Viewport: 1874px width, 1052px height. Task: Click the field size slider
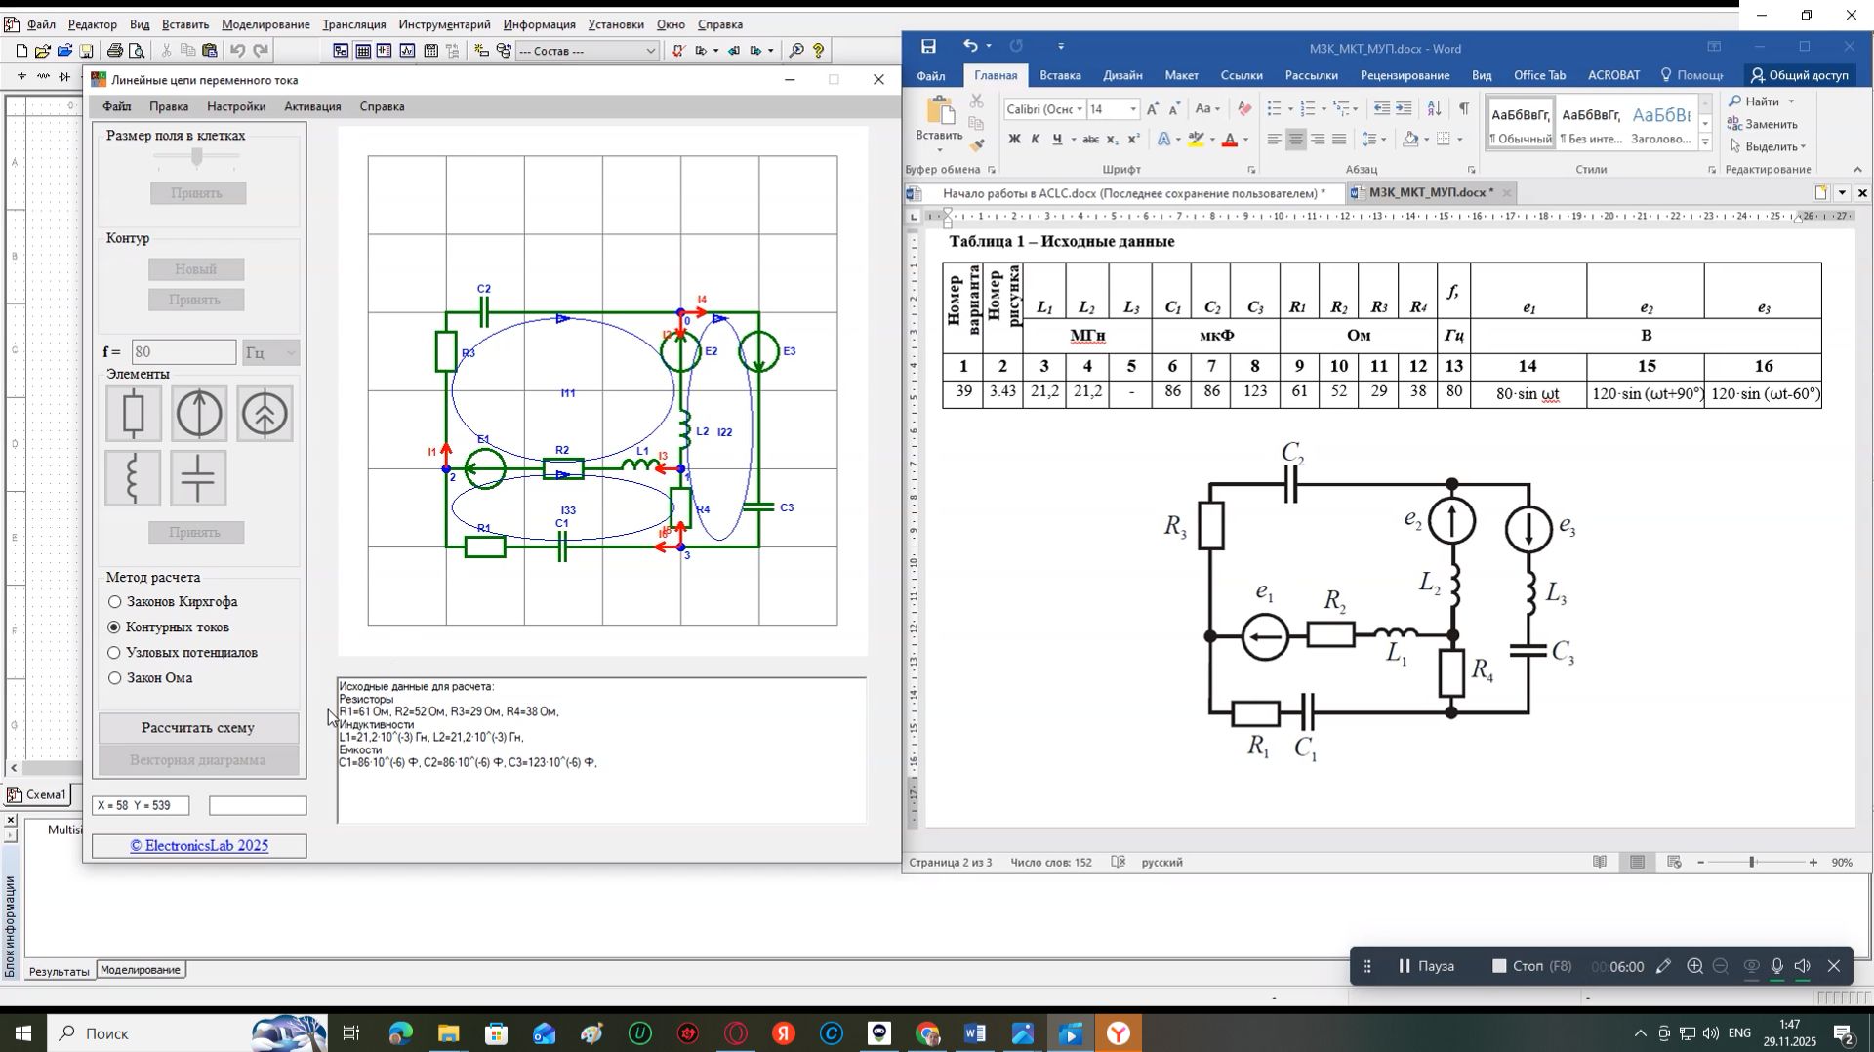[x=197, y=156]
